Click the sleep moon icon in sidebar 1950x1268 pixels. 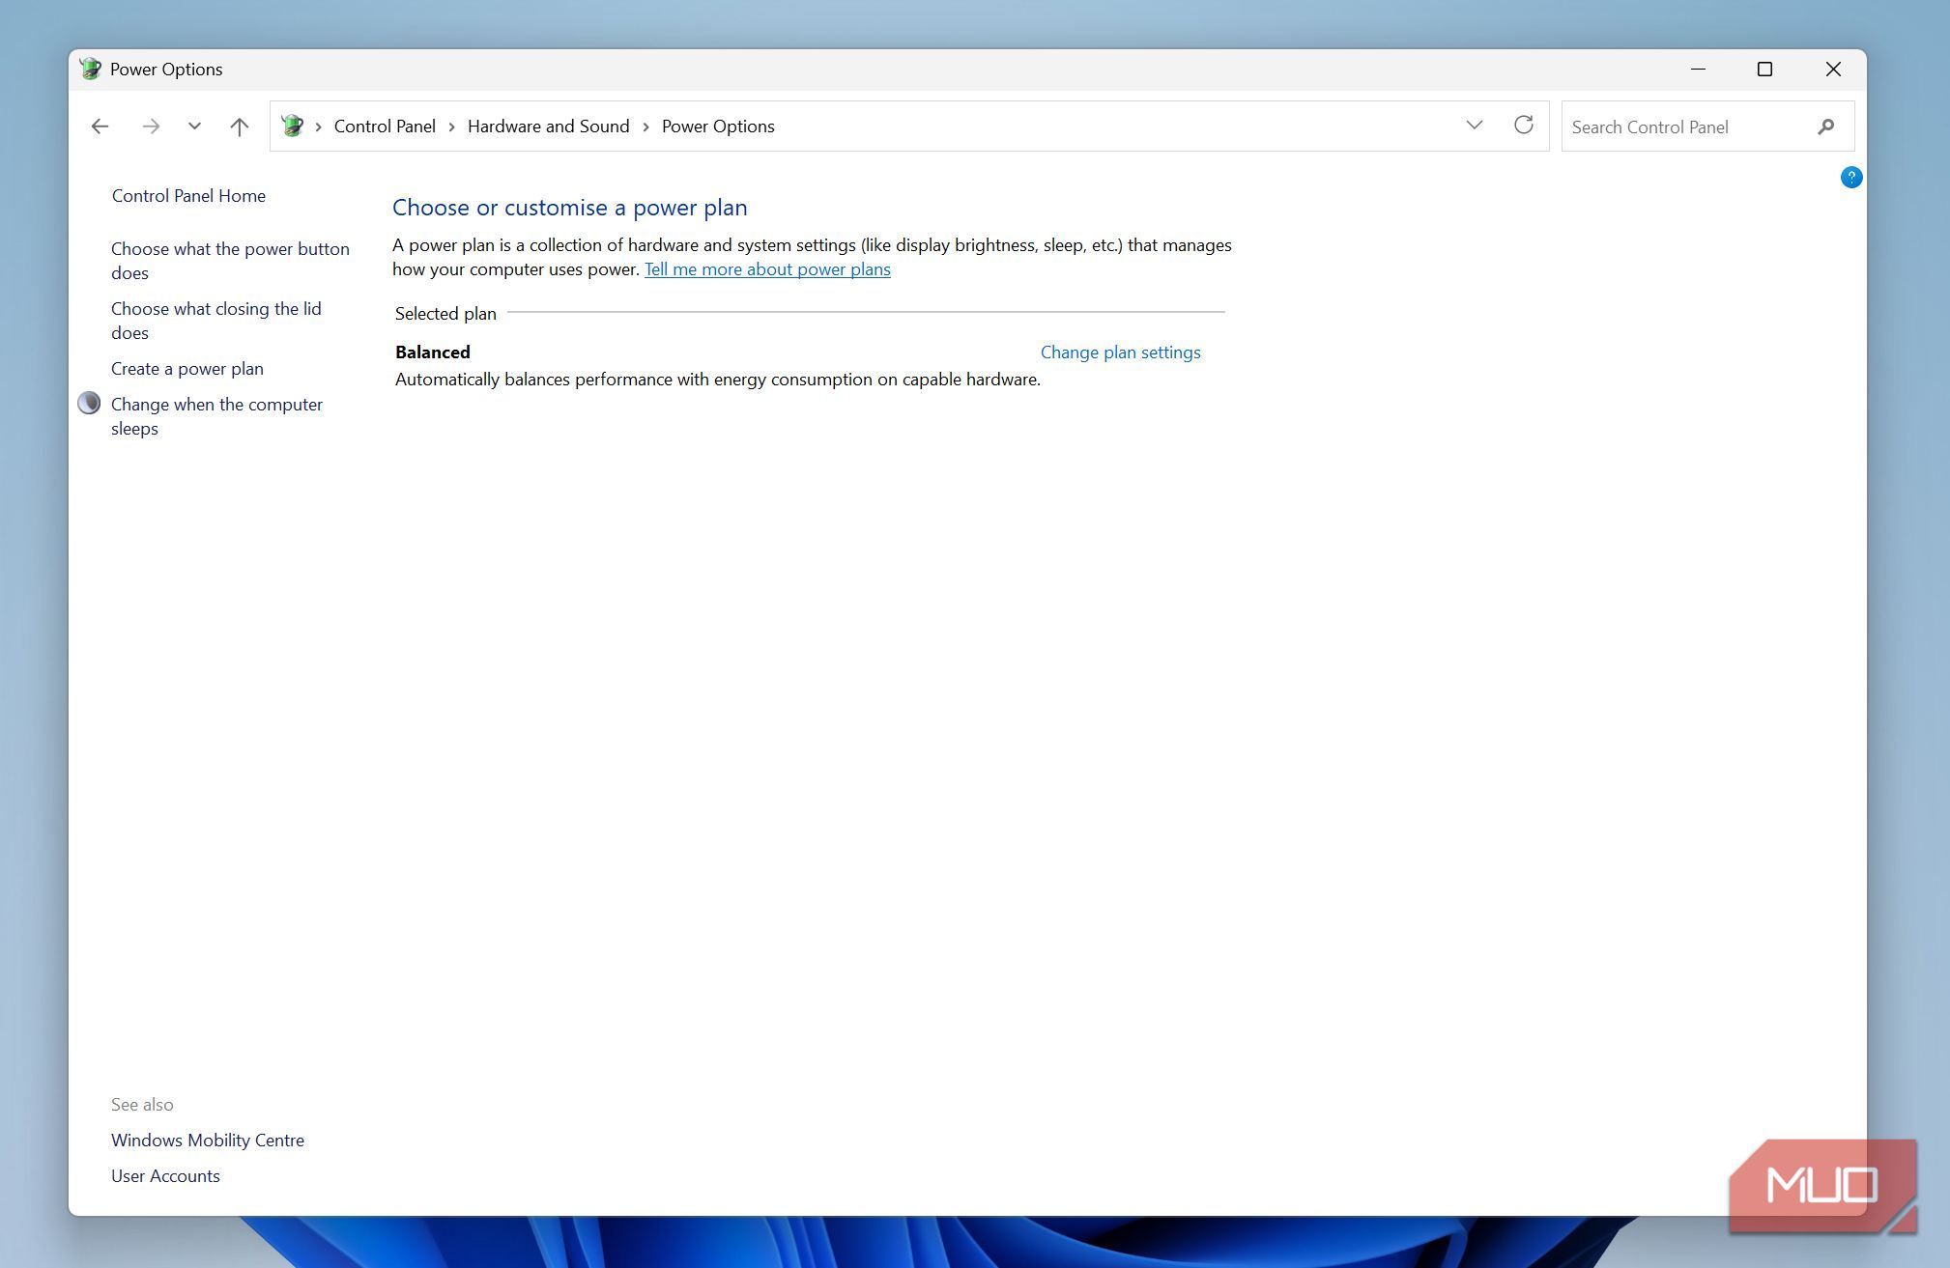89,403
